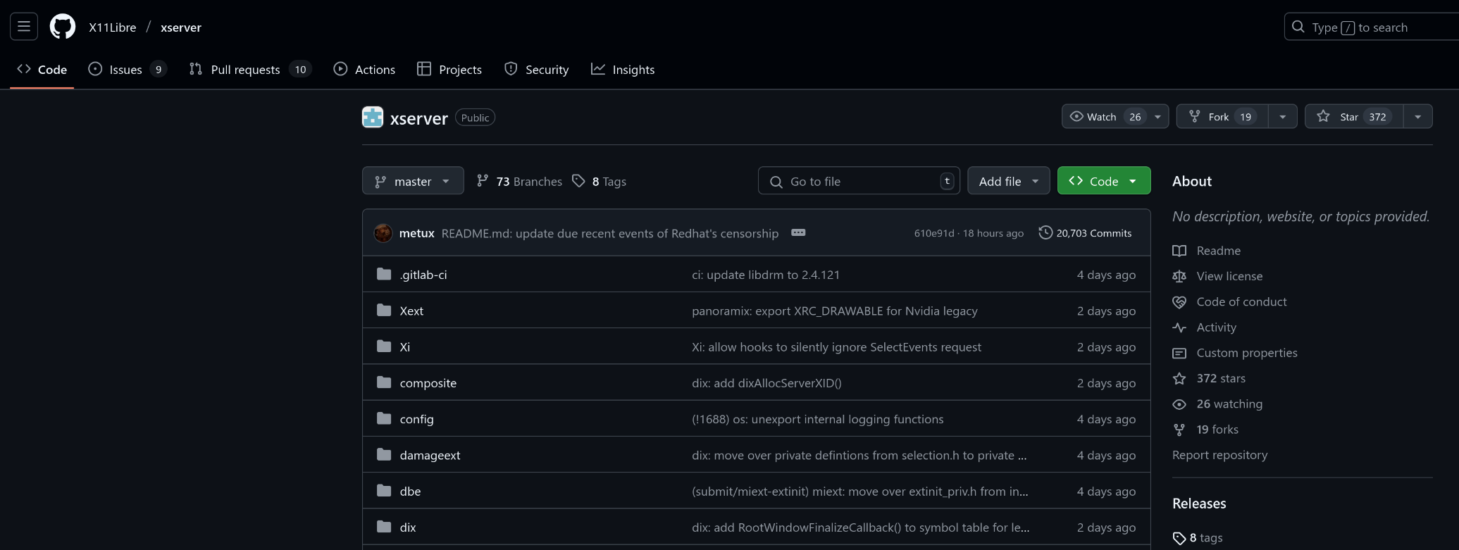Click the Report repository link
Screen dimensions: 1459x550
click(x=1220, y=455)
